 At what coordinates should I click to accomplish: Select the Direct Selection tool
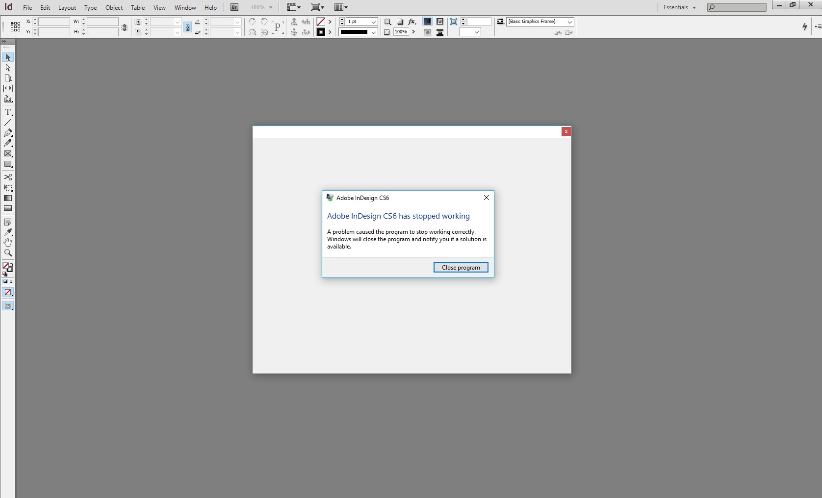(8, 68)
